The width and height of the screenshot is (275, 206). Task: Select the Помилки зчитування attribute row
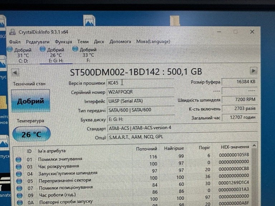click(x=132, y=157)
